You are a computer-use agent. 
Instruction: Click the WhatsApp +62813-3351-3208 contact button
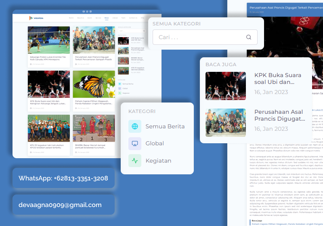[63, 178]
